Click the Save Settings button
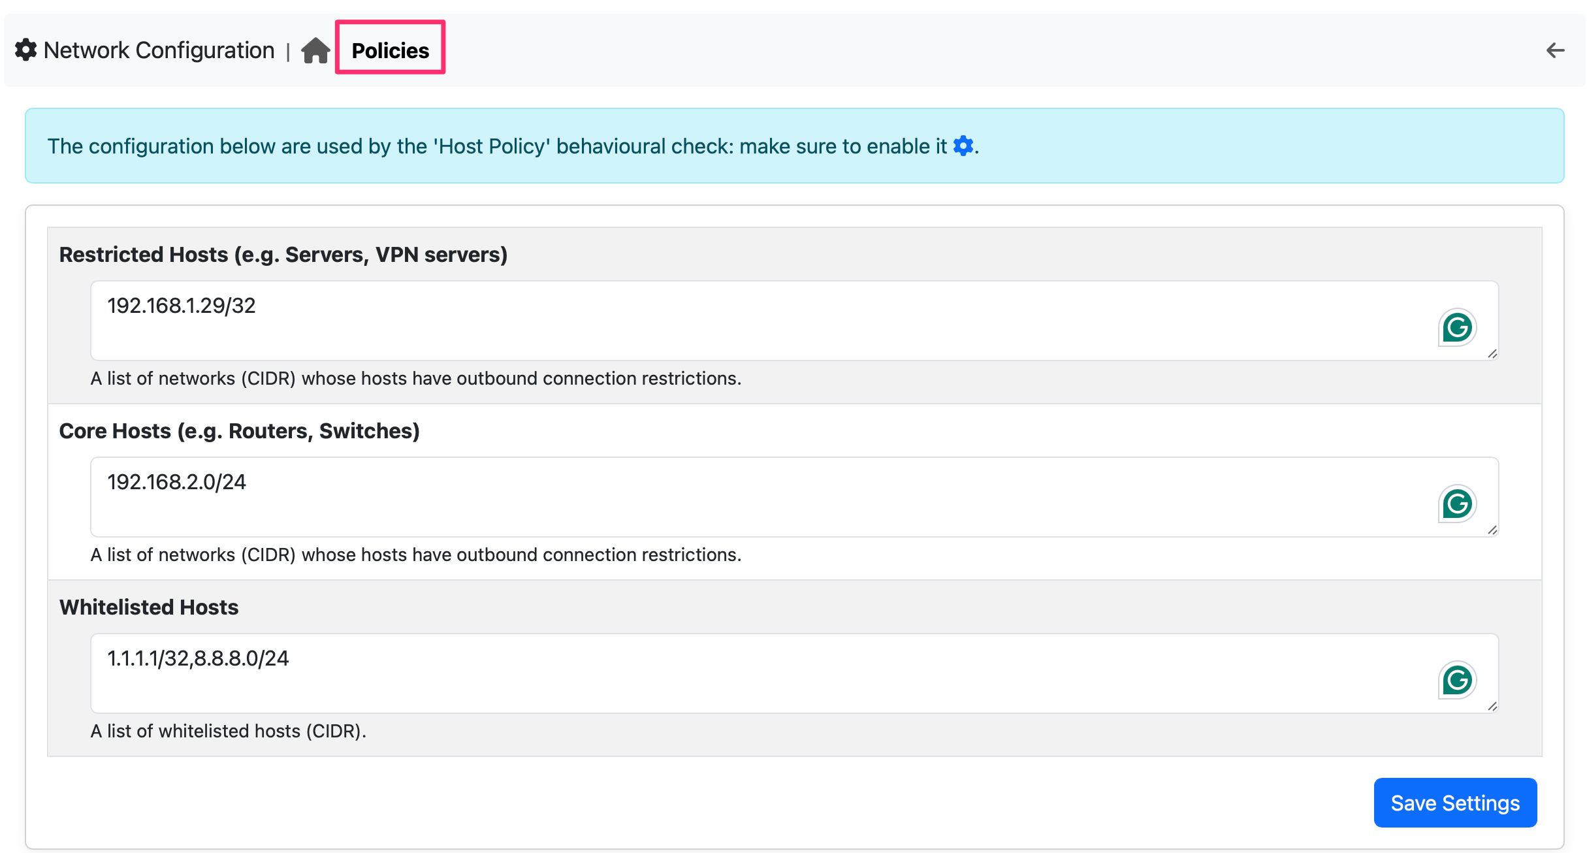This screenshot has width=1587, height=853. tap(1455, 803)
